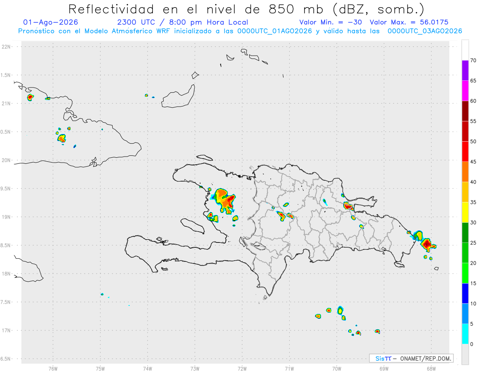The width and height of the screenshot is (484, 374).
Task: Click the colorbar label '45'
Action: (473, 162)
